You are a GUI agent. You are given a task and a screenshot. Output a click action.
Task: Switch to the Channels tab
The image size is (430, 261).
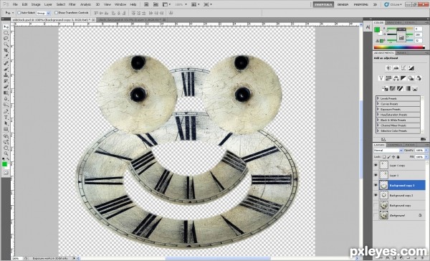395,145
